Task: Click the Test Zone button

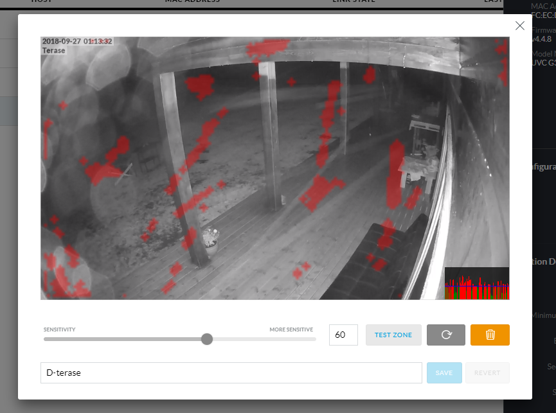Action: pos(393,335)
